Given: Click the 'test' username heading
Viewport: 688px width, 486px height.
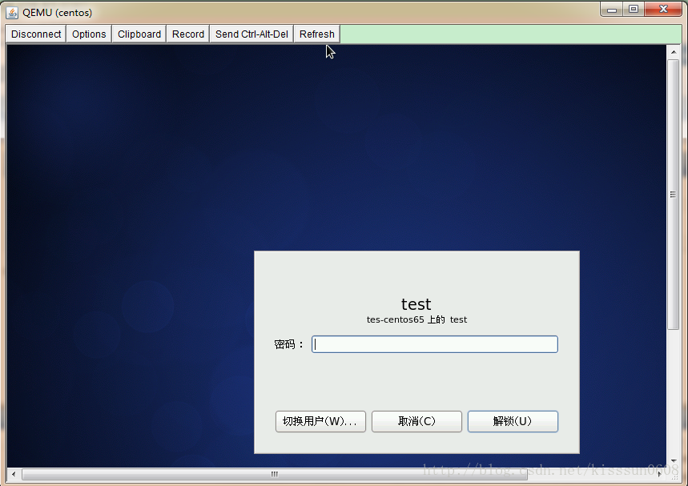Looking at the screenshot, I should 416,304.
